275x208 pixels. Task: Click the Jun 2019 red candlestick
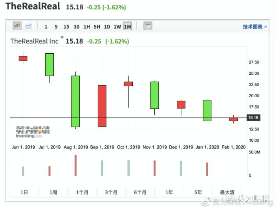(x=23, y=58)
